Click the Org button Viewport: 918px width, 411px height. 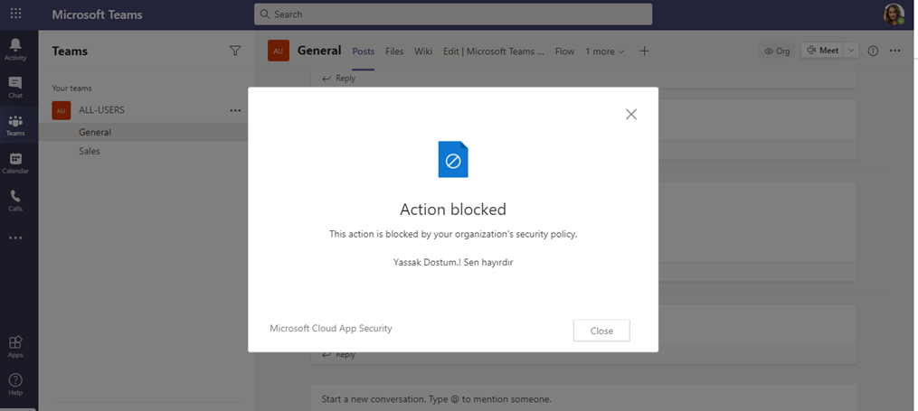coord(777,51)
